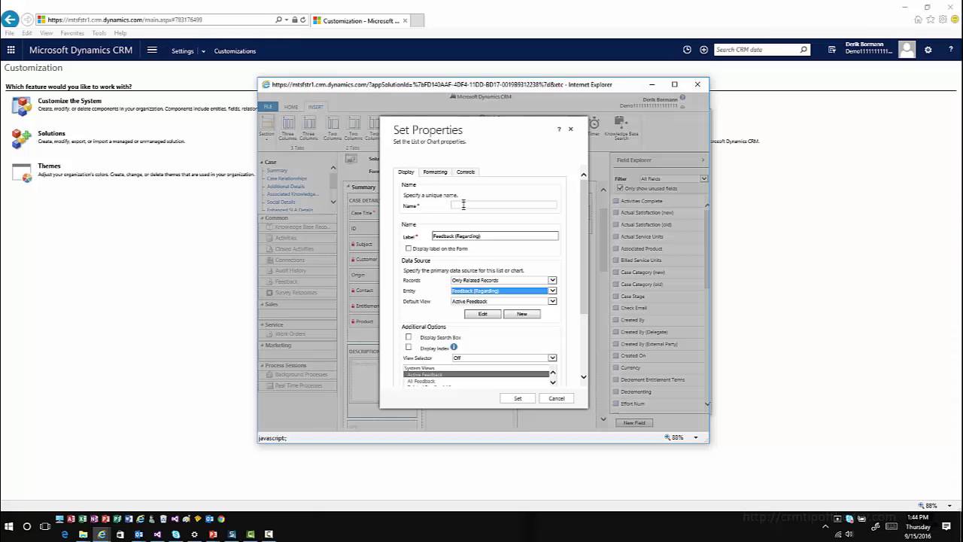This screenshot has width=963, height=542.
Task: Switch to the Controls tab
Action: click(x=466, y=172)
